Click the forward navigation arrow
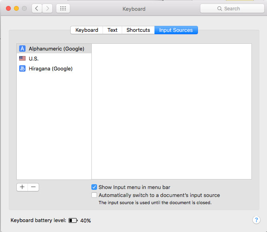The width and height of the screenshot is (267, 232). [x=47, y=8]
